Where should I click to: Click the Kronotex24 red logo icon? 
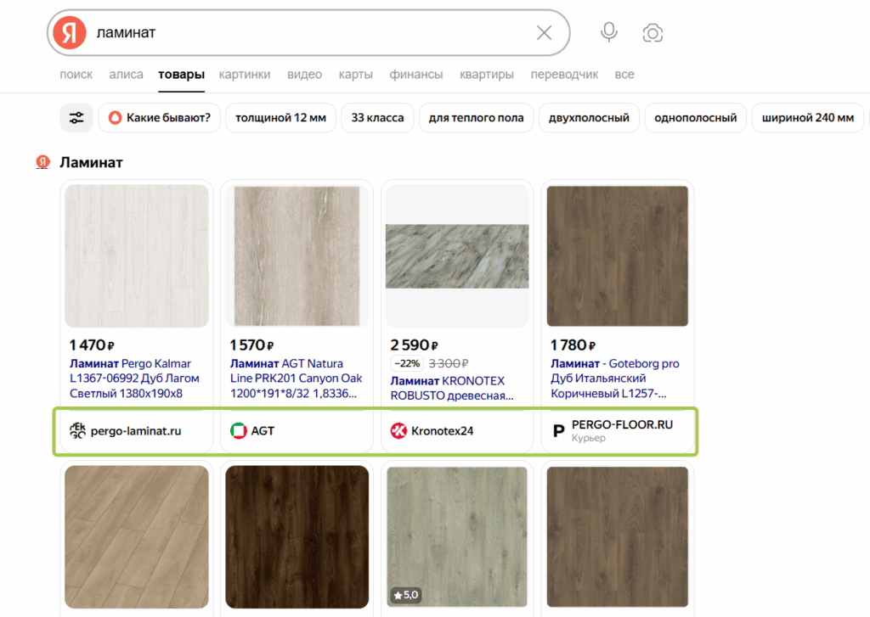click(398, 431)
